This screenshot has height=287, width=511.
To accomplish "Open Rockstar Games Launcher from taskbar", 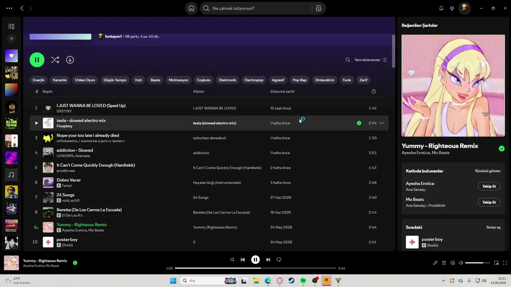I will click(327, 281).
